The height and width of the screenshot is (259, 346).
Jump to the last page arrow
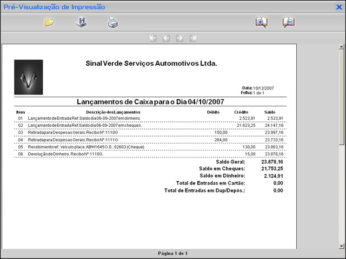point(193,38)
